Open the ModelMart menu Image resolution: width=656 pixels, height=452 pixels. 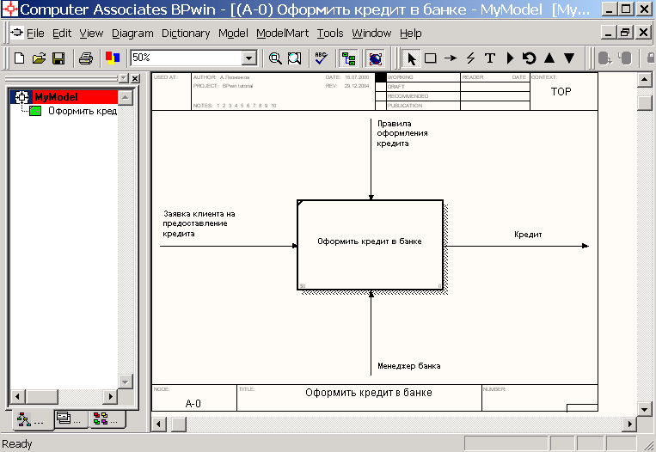click(282, 33)
